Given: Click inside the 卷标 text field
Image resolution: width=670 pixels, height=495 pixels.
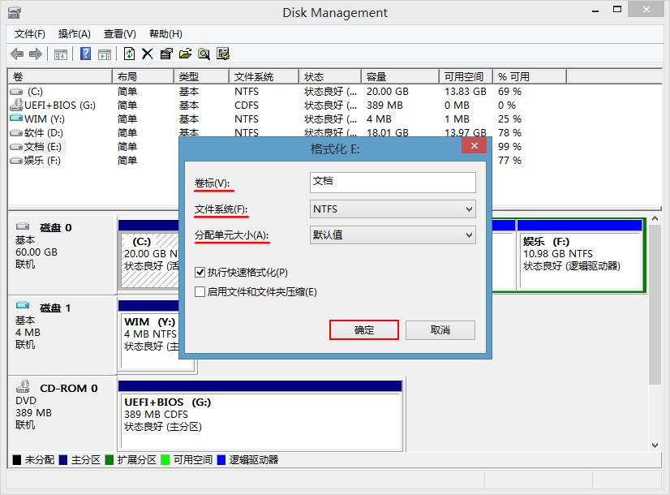Looking at the screenshot, I should point(392,182).
